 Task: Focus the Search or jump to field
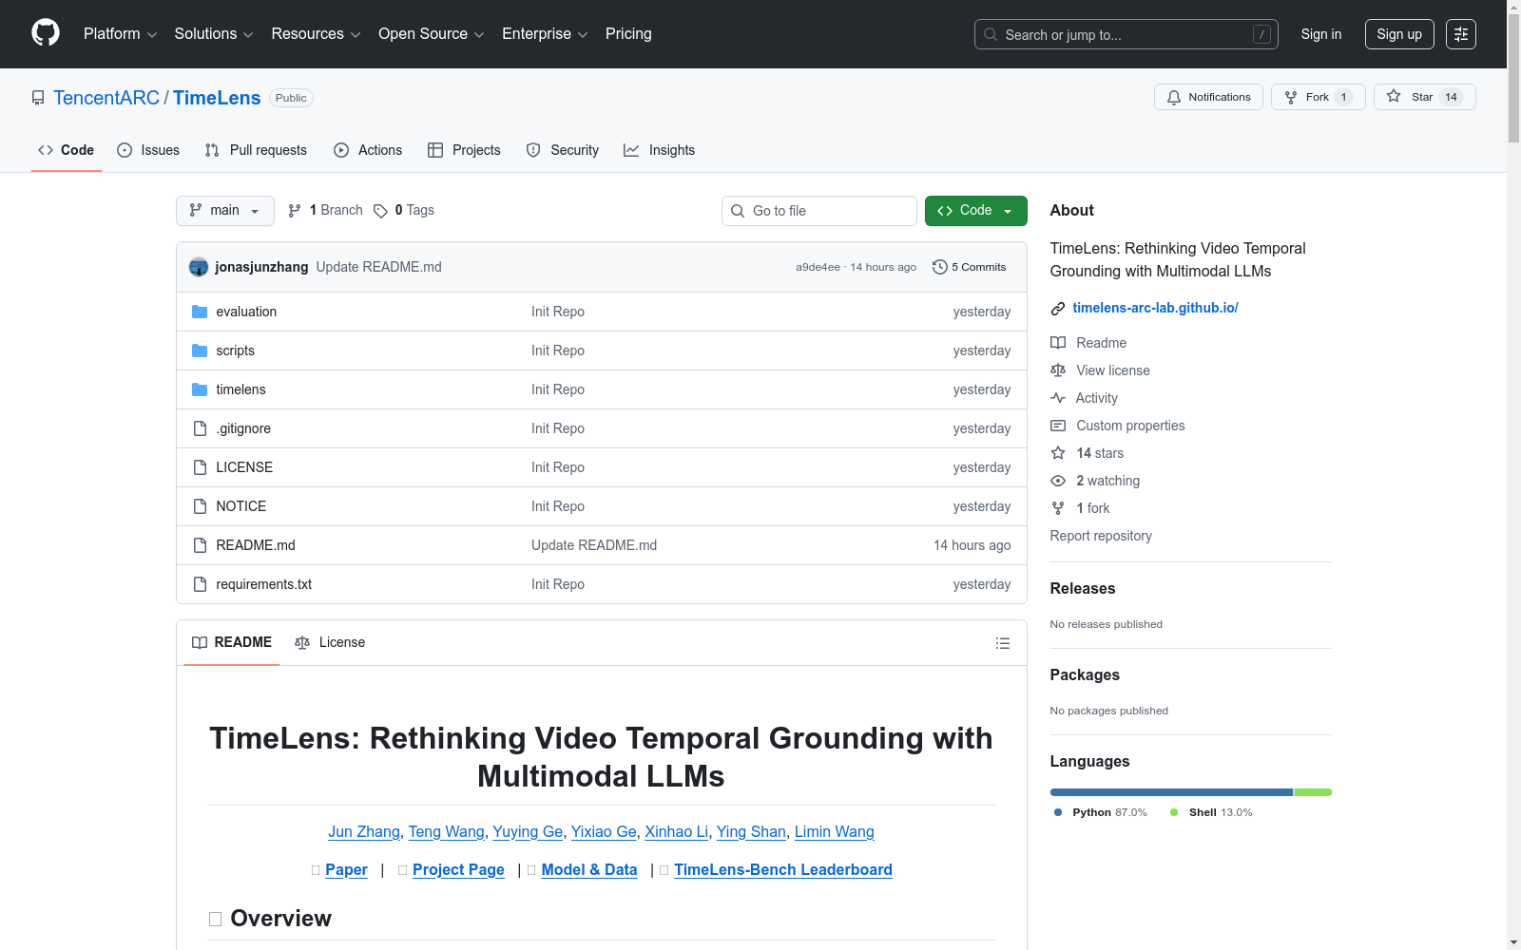tap(1126, 34)
